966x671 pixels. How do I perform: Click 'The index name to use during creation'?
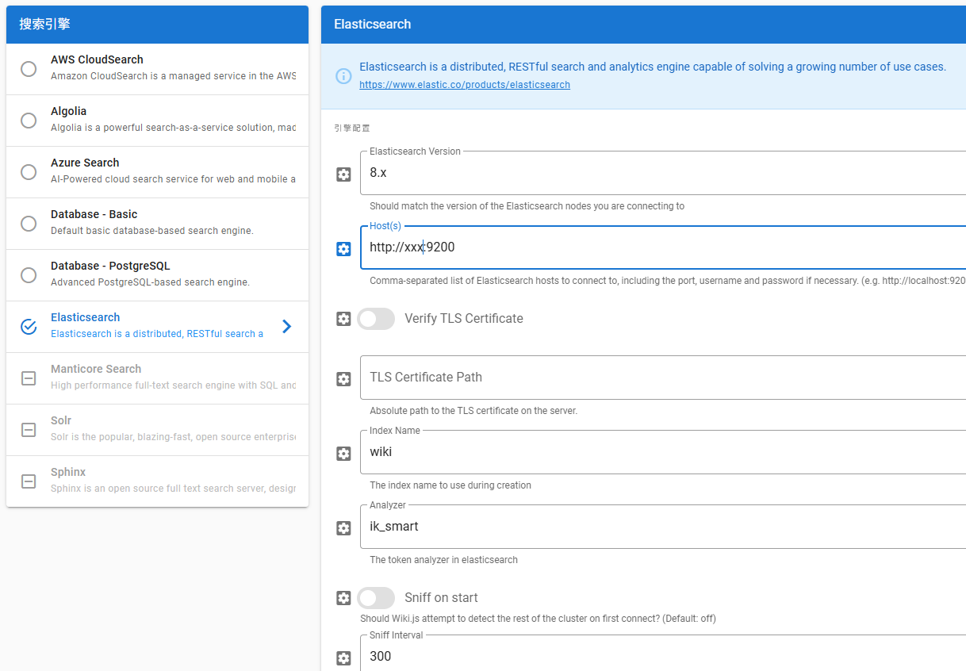click(x=450, y=485)
